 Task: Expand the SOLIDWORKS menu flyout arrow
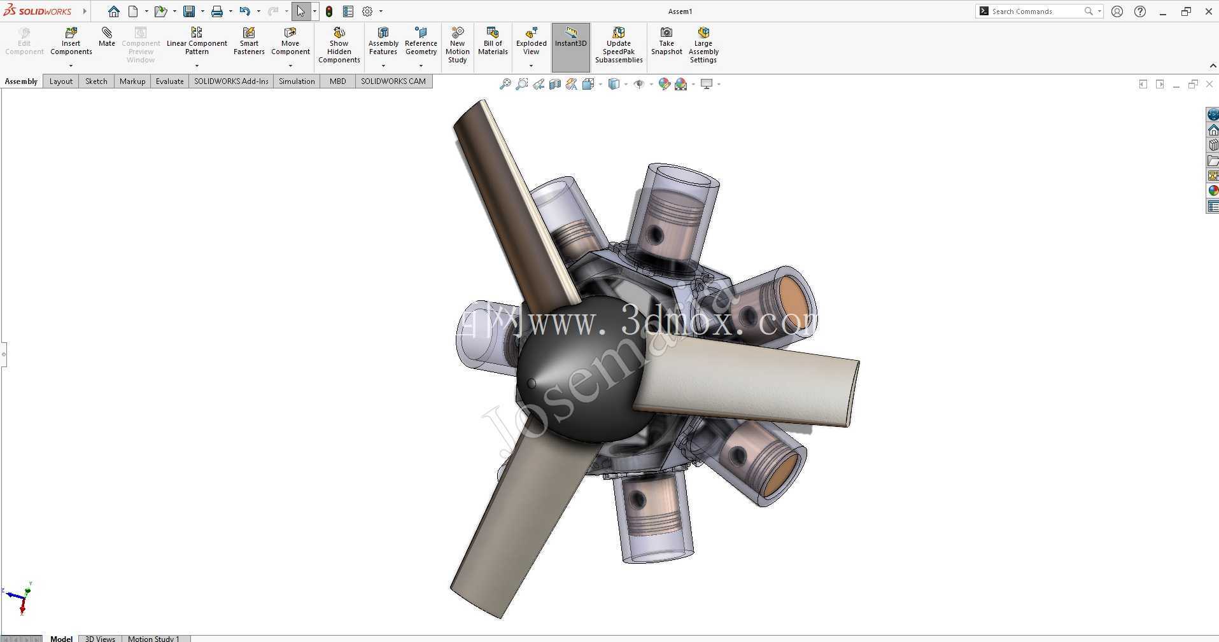pos(85,11)
